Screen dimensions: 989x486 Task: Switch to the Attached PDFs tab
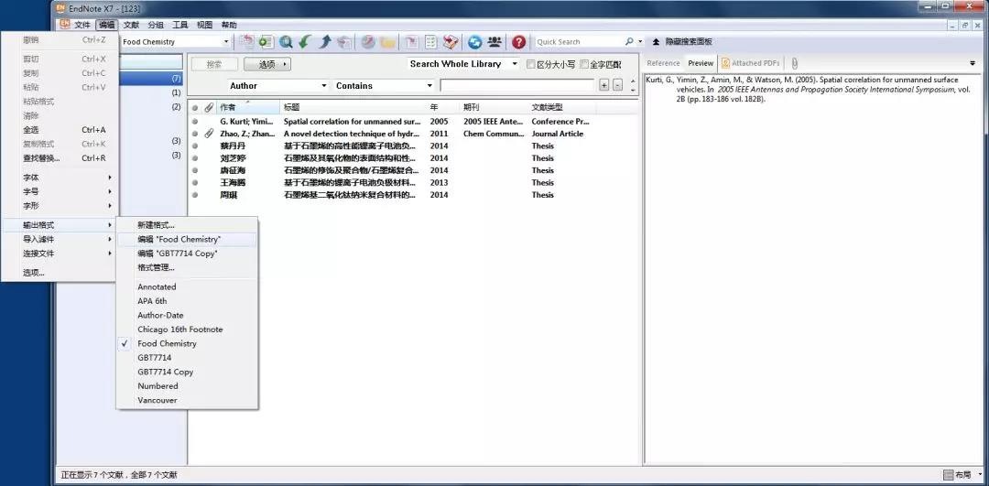[x=751, y=63]
